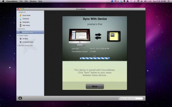
Task: Expand the Recent Searches section triangle
Action: [18, 46]
